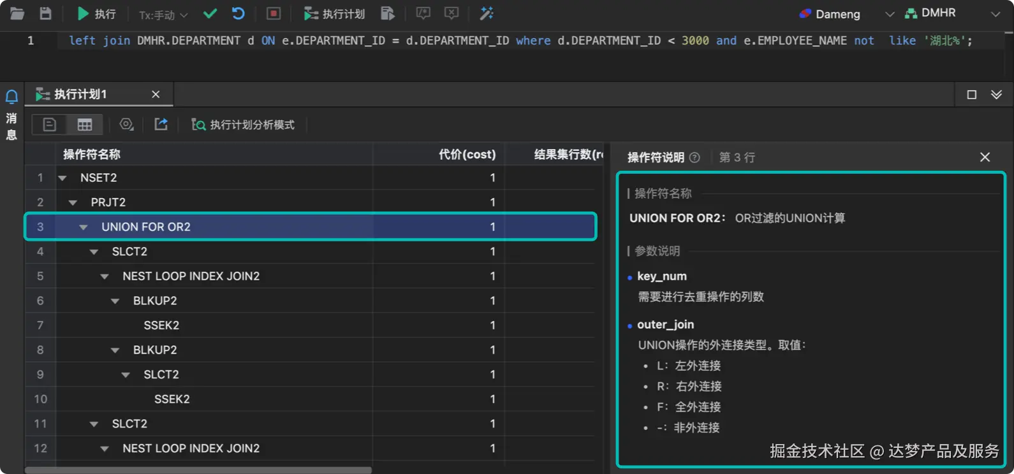Open the Dameng connection dropdown

[846, 14]
